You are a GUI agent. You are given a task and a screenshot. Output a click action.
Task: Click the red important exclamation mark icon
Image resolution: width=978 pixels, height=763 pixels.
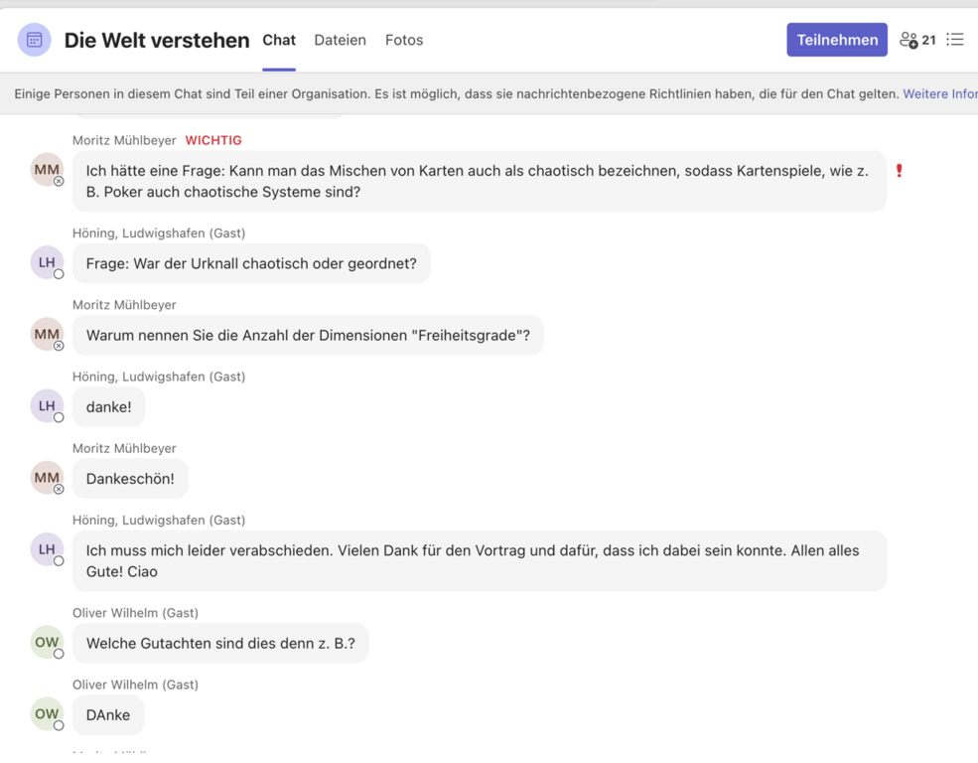(900, 171)
